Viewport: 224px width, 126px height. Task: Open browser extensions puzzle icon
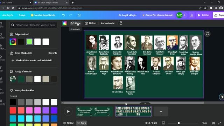point(211,8)
